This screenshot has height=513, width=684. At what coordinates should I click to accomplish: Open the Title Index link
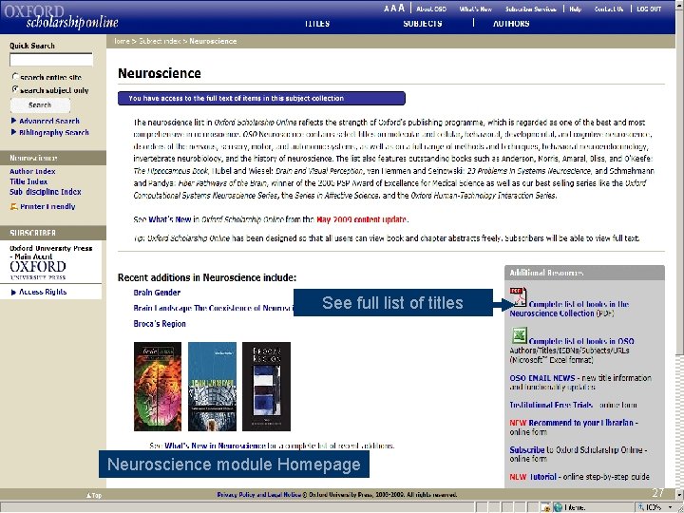[28, 181]
